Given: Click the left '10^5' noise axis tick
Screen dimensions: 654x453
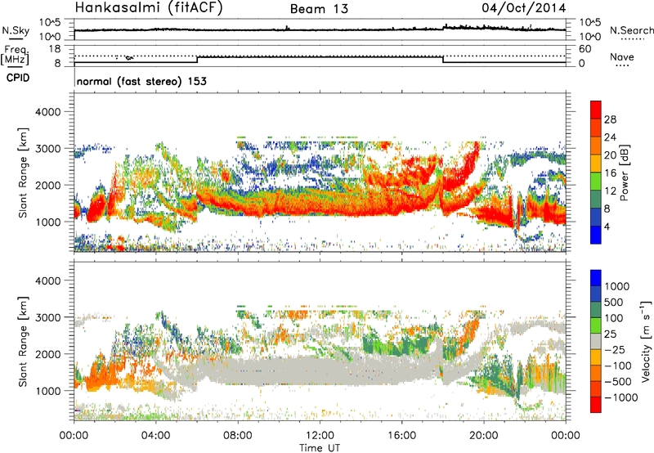Looking at the screenshot, I should [50, 23].
